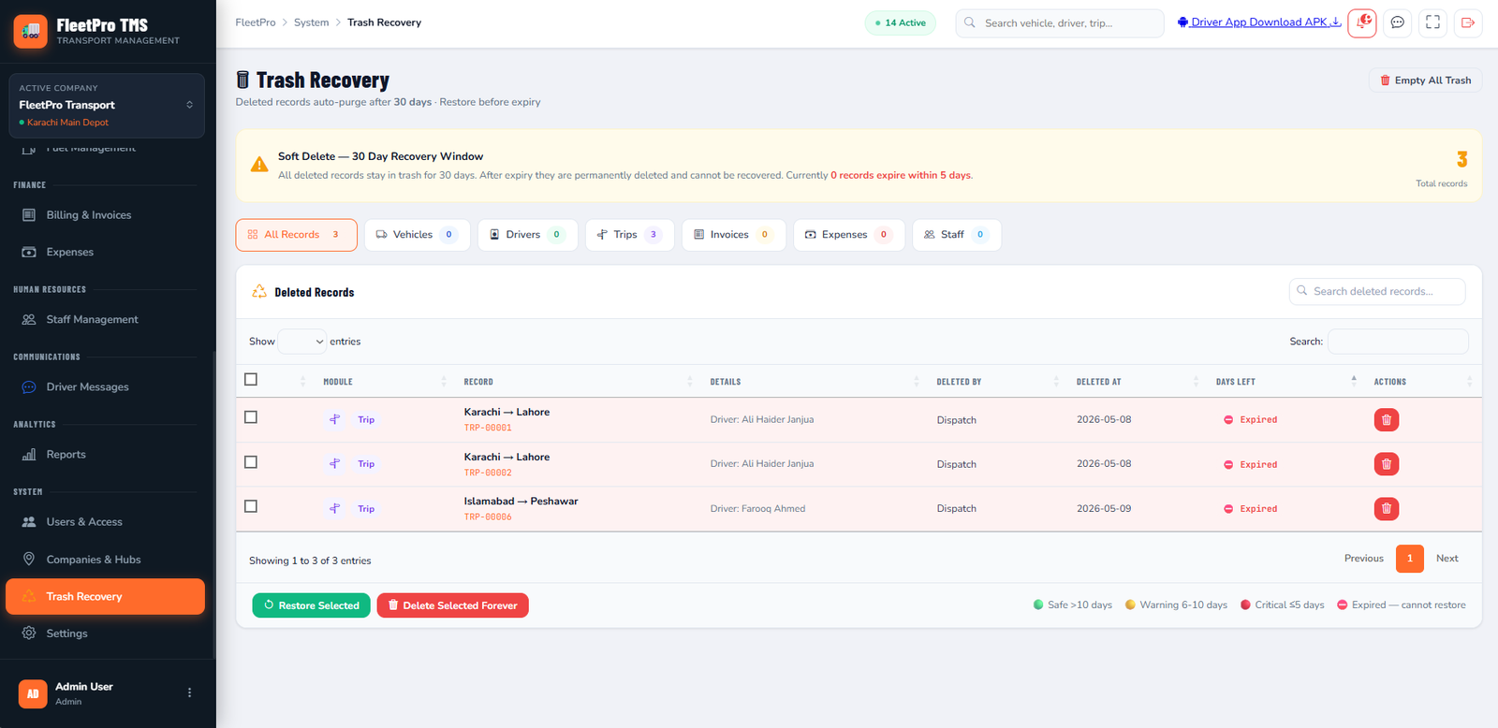Click trash icon for Islamabad → Peshawar row
The width and height of the screenshot is (1498, 728).
coord(1387,509)
